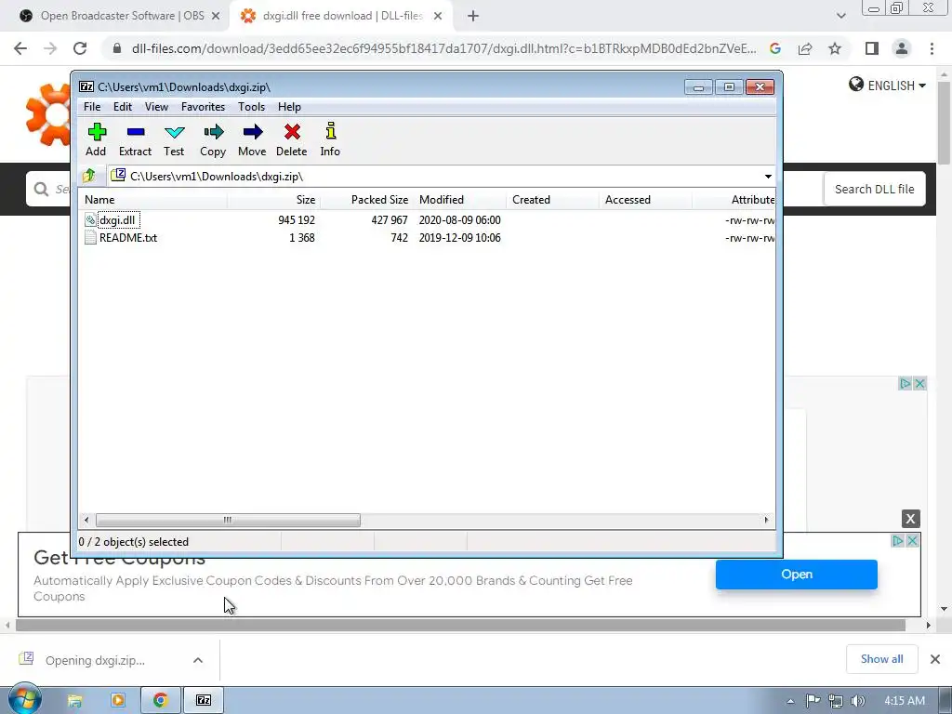Sort by the Size column header
The height and width of the screenshot is (714, 952).
[274, 200]
